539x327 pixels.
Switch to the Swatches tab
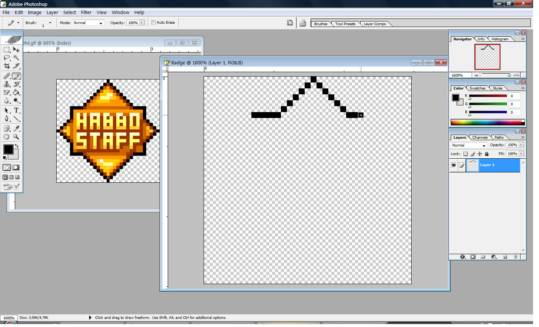coord(478,88)
